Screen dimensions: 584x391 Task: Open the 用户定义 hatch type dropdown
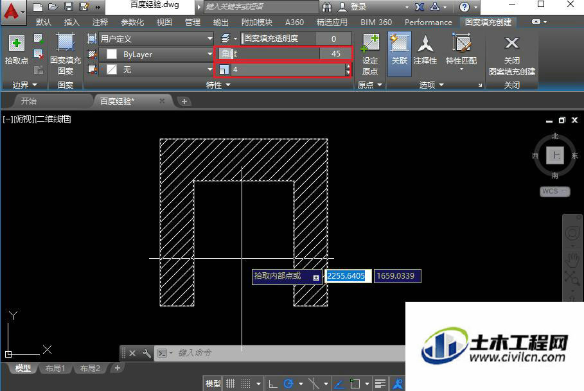155,39
